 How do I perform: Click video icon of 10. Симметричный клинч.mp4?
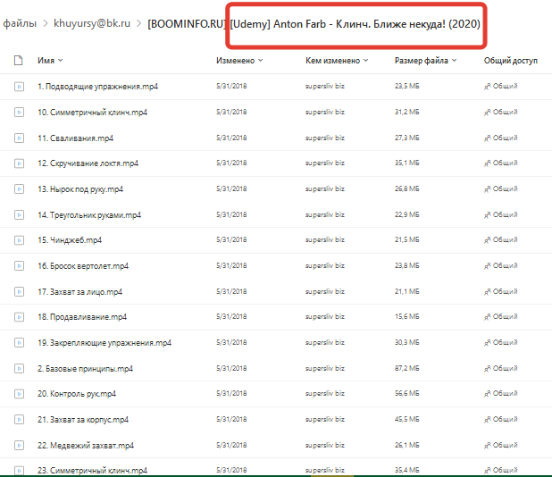(19, 113)
